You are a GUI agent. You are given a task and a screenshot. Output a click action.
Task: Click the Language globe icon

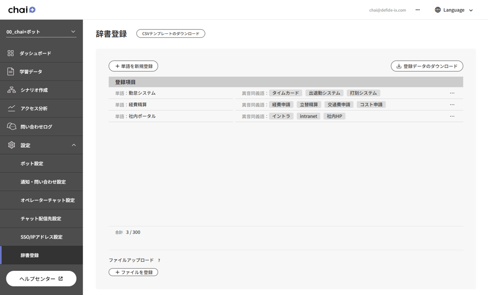[x=438, y=10]
